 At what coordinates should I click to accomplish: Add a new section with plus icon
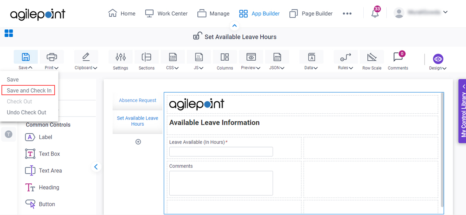coord(138,142)
